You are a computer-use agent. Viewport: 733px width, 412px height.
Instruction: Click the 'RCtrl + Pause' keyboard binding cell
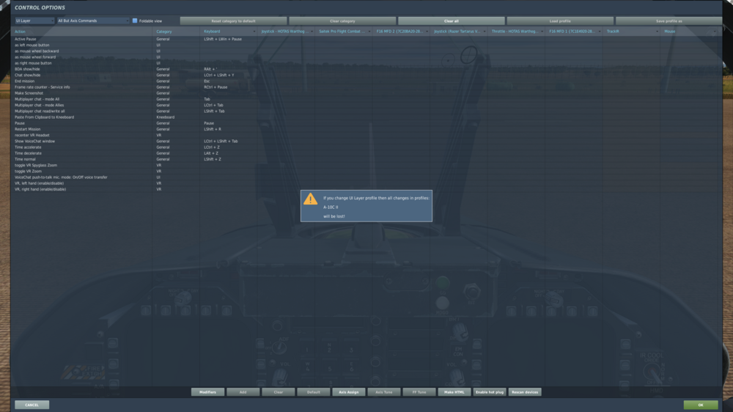(229, 87)
